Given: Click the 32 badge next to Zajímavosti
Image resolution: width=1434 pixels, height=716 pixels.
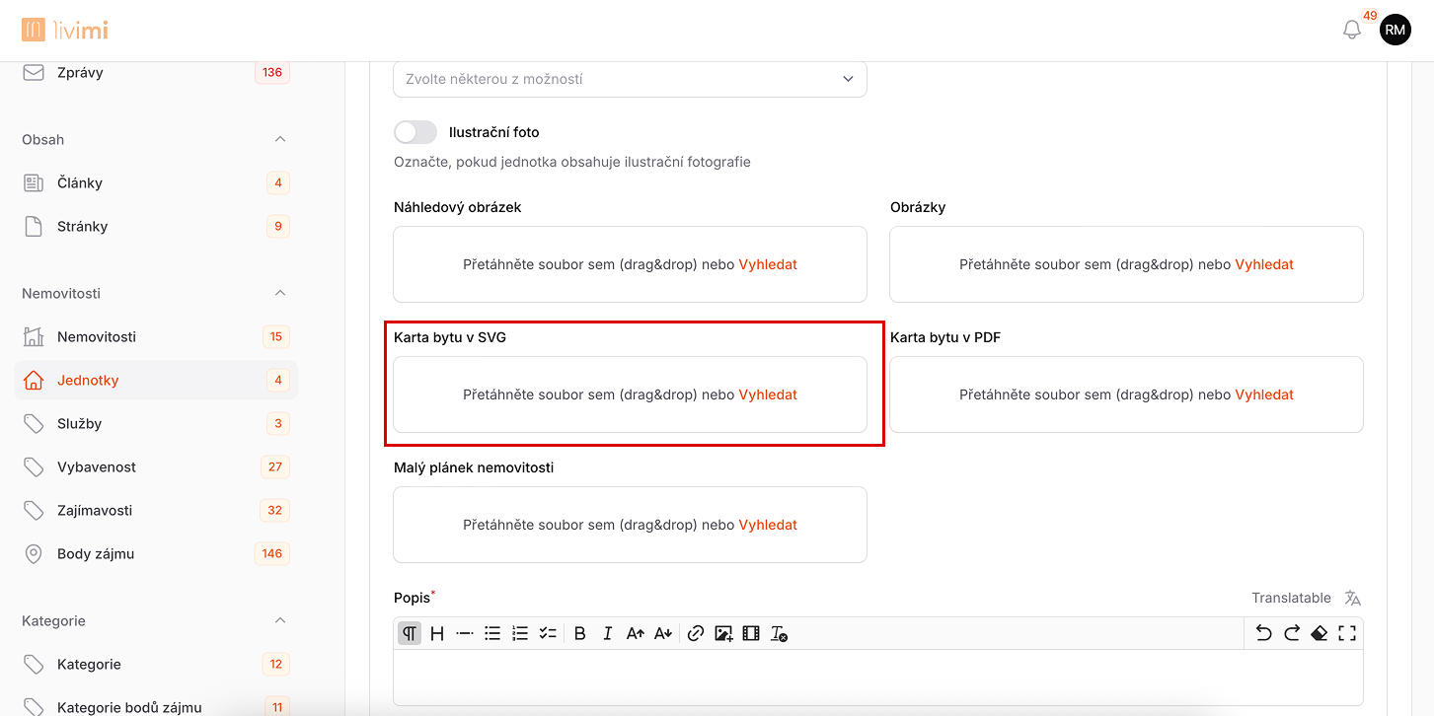Looking at the screenshot, I should coord(275,510).
